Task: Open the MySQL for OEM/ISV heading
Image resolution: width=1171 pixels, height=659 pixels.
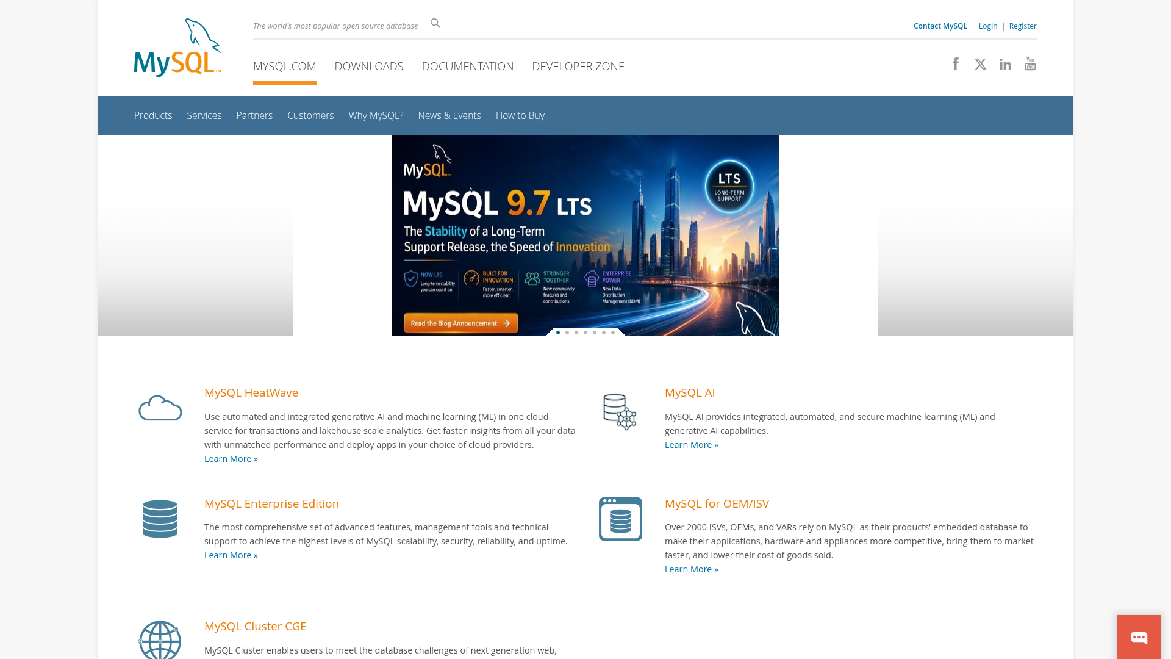Action: tap(717, 503)
